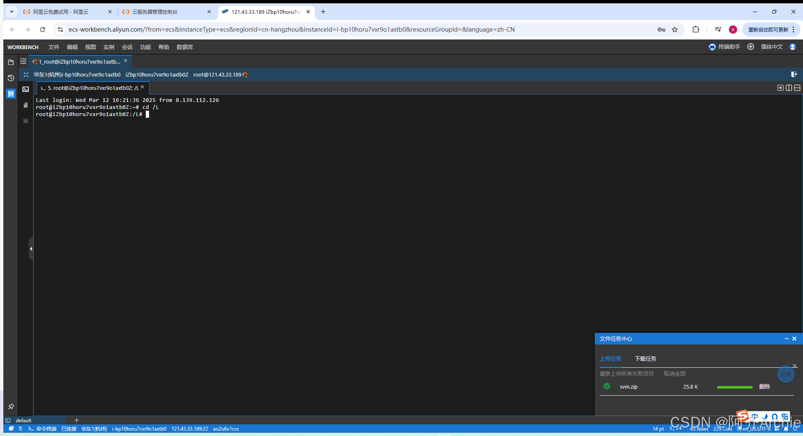Click the Chrome password key icon
This screenshot has height=436, width=803.
pyautogui.click(x=661, y=30)
